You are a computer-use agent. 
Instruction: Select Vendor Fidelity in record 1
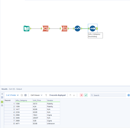click(53, 104)
